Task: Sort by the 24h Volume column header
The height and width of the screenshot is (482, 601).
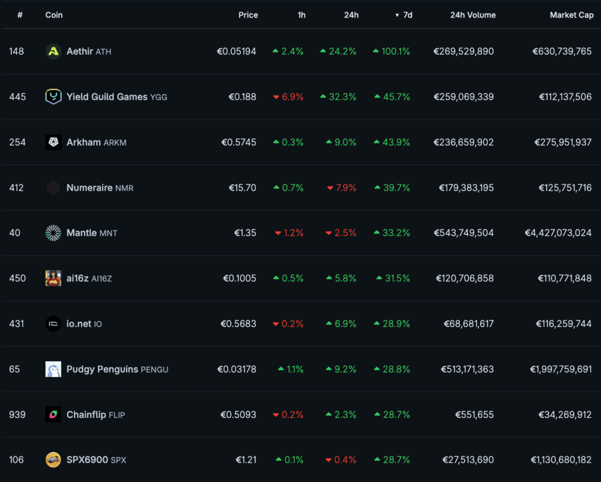Action: pos(472,15)
